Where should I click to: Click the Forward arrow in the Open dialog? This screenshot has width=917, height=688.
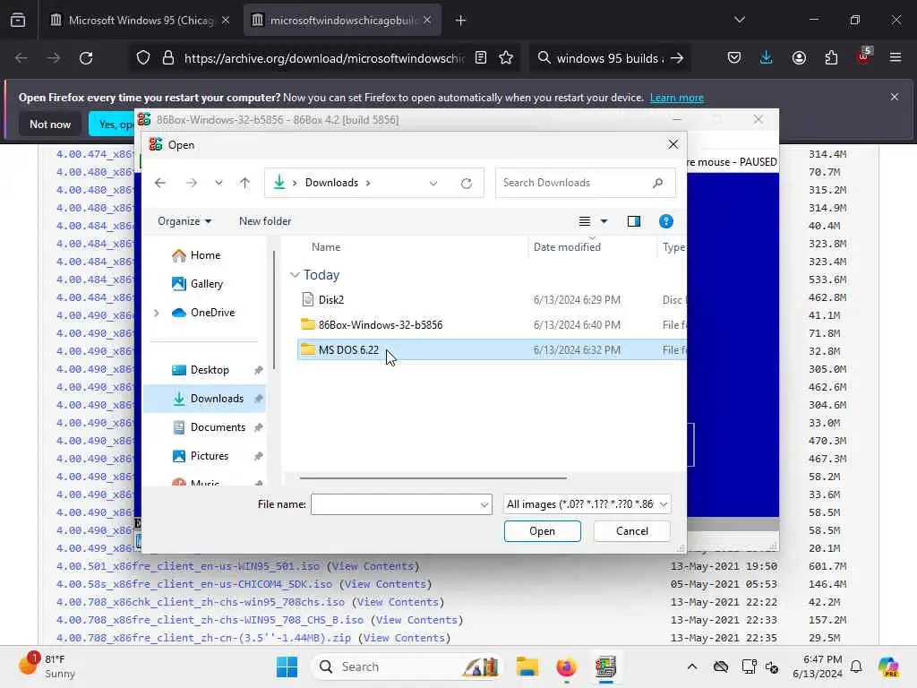(x=192, y=183)
